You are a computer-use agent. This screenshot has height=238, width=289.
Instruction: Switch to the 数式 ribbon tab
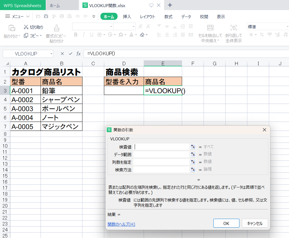coord(168,16)
